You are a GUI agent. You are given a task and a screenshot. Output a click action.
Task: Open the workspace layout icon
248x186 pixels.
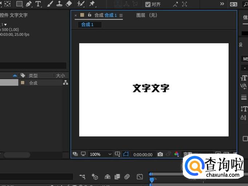[233, 4]
